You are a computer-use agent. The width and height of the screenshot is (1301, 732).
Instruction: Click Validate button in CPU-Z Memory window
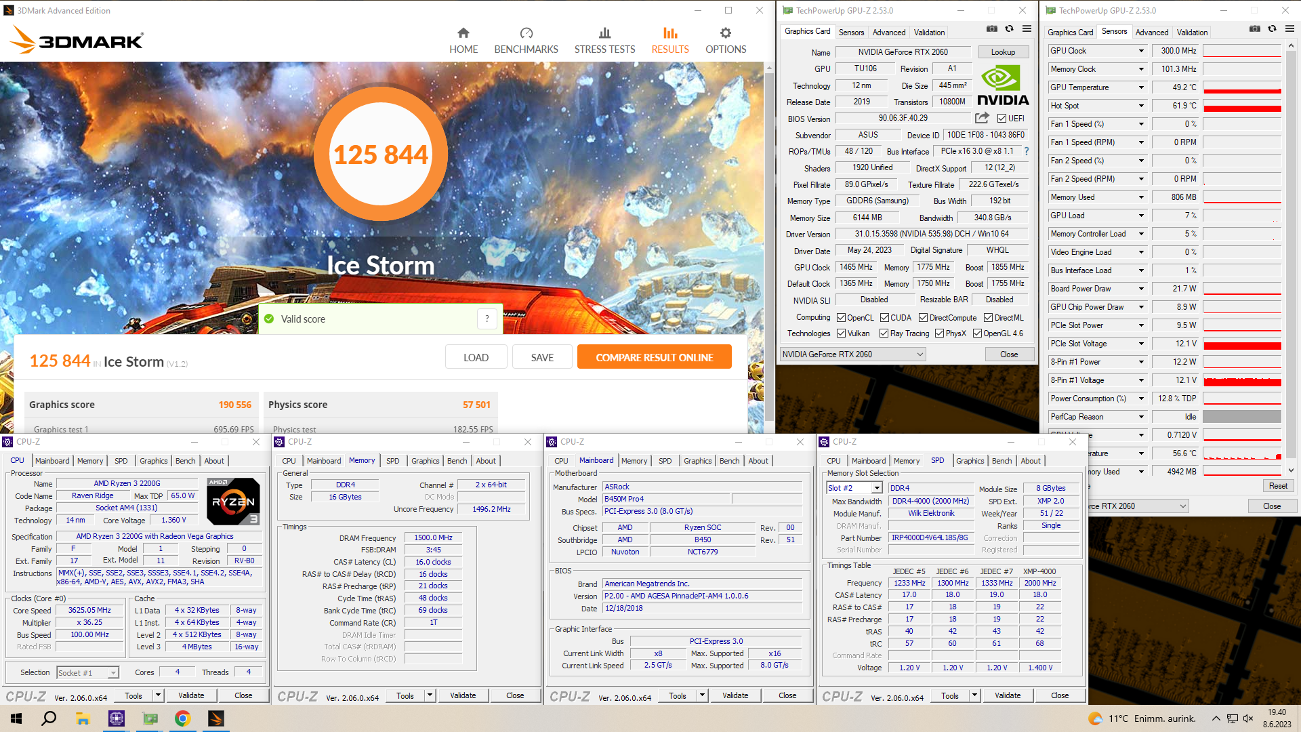(463, 695)
